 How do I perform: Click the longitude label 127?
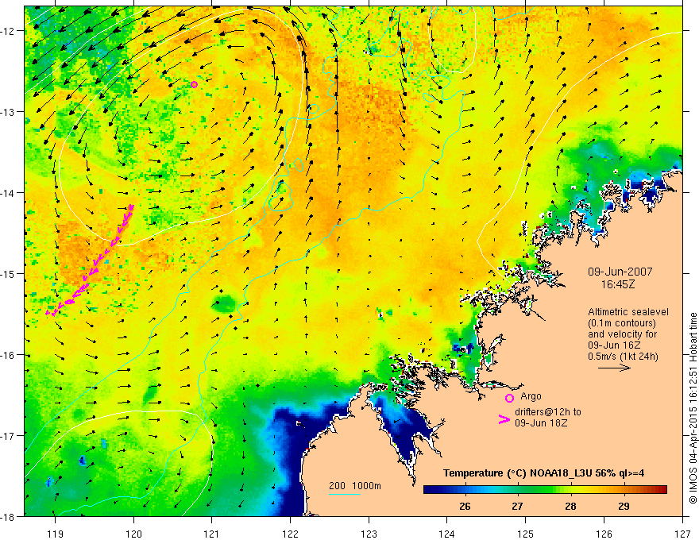[x=682, y=534]
